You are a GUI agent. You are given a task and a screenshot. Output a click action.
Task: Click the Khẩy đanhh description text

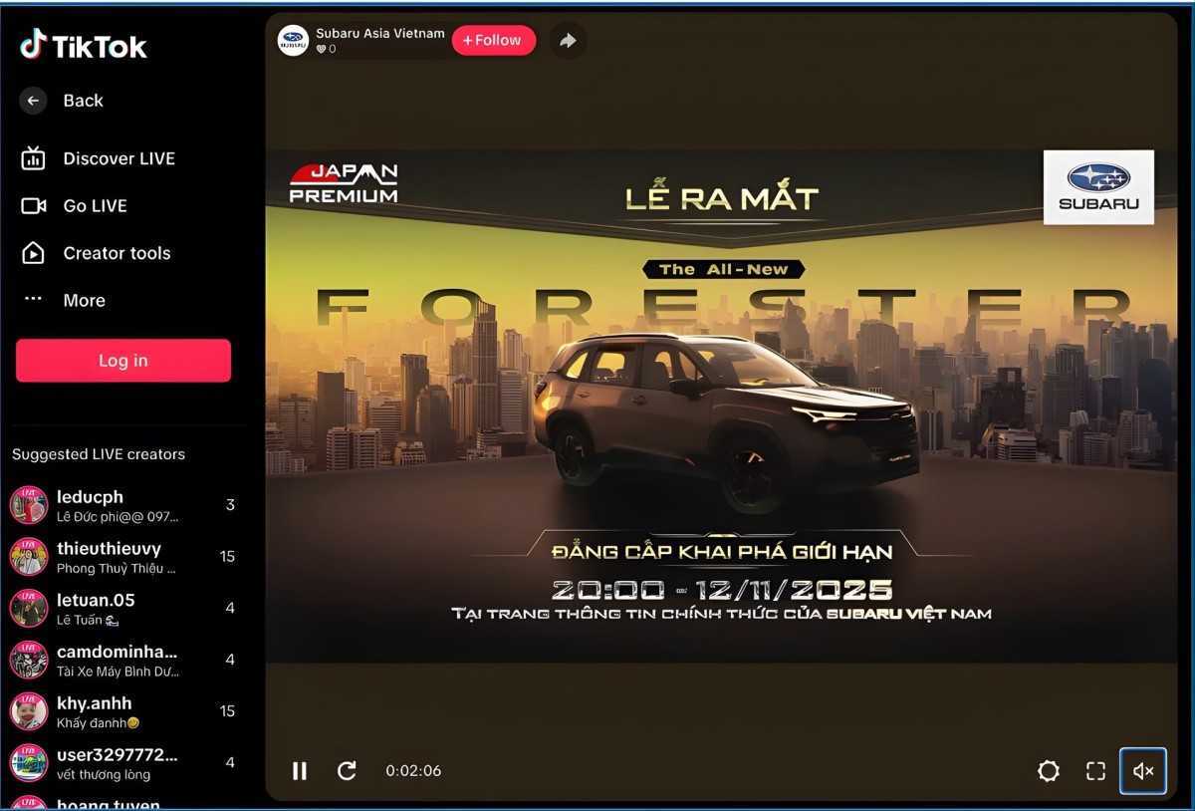click(x=99, y=723)
